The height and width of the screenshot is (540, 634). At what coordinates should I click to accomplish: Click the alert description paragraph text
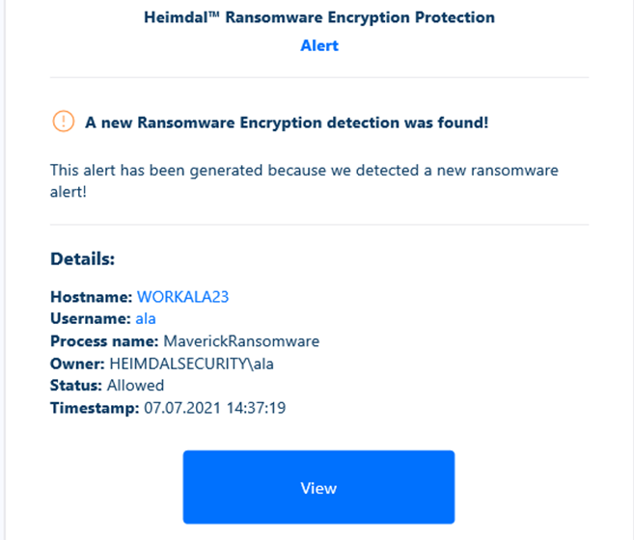pos(304,181)
